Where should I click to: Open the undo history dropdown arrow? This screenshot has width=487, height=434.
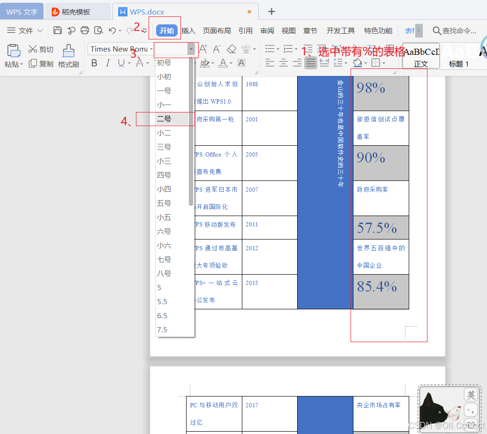pos(120,31)
